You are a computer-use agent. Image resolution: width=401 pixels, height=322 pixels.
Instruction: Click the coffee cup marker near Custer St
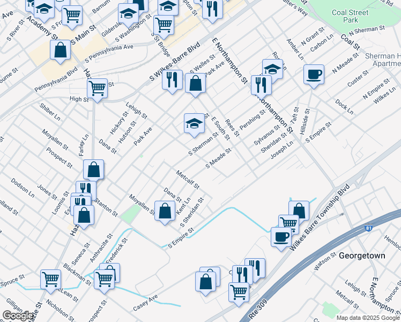314,75
